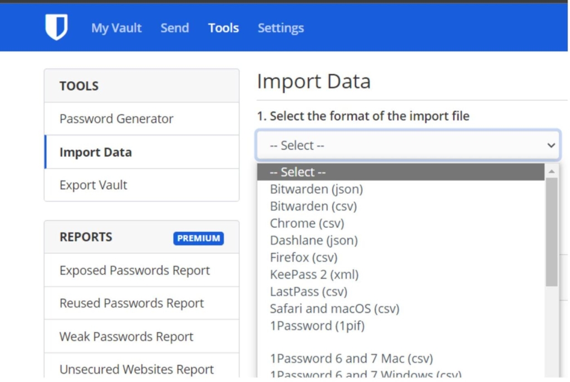Open the Export Vault tool

click(92, 185)
